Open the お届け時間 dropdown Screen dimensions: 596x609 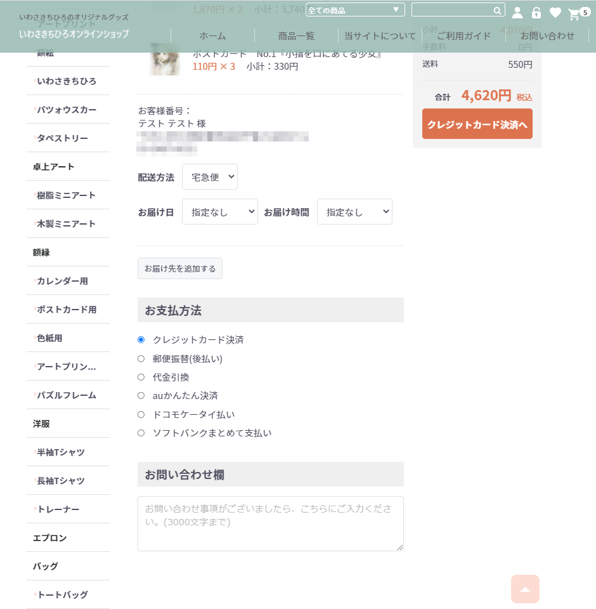(x=354, y=212)
